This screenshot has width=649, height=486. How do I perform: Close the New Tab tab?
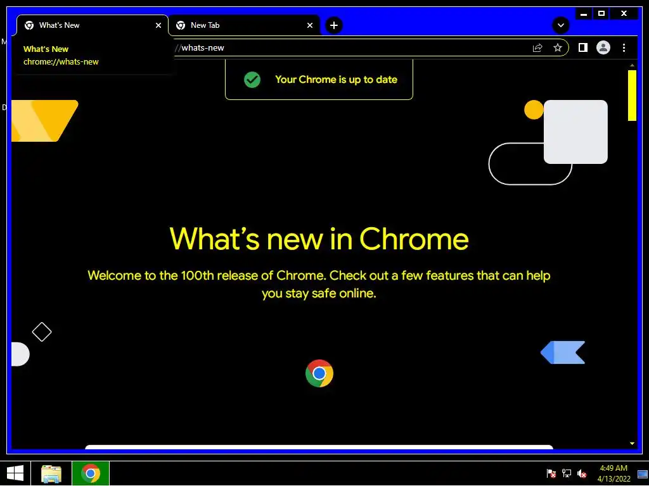pos(309,25)
